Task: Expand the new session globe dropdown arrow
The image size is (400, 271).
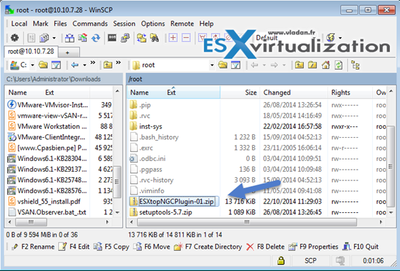Action: click(340, 38)
